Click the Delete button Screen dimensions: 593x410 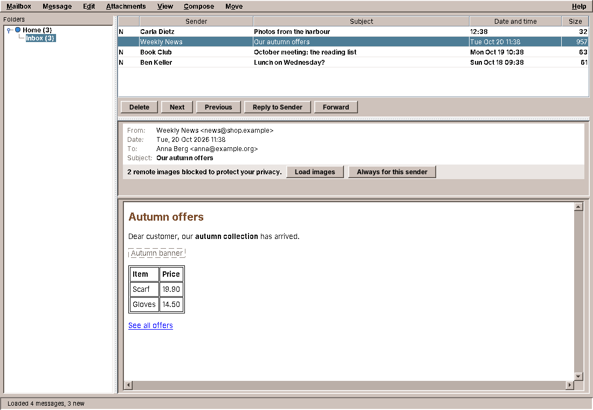click(139, 107)
